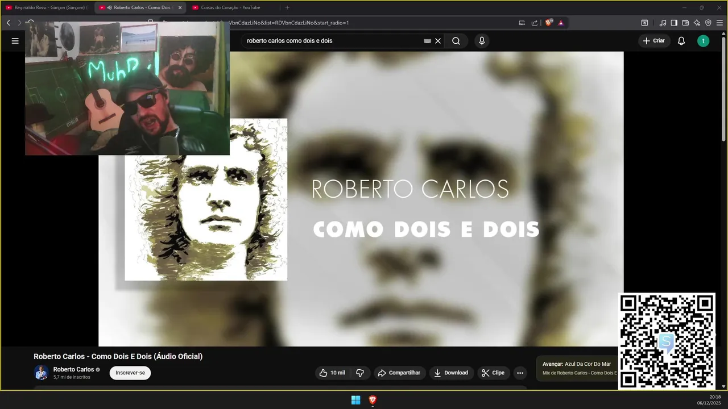This screenshot has height=409, width=728.
Task: Open the YouTube hamburger guide menu
Action: (x=15, y=41)
